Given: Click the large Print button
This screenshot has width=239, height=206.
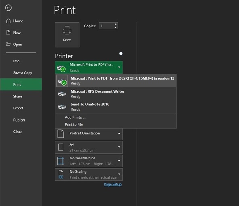Looking at the screenshot, I should [67, 35].
